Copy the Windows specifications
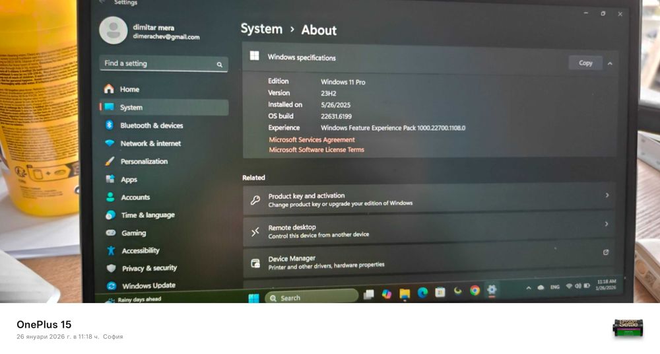The image size is (660, 354). (585, 63)
